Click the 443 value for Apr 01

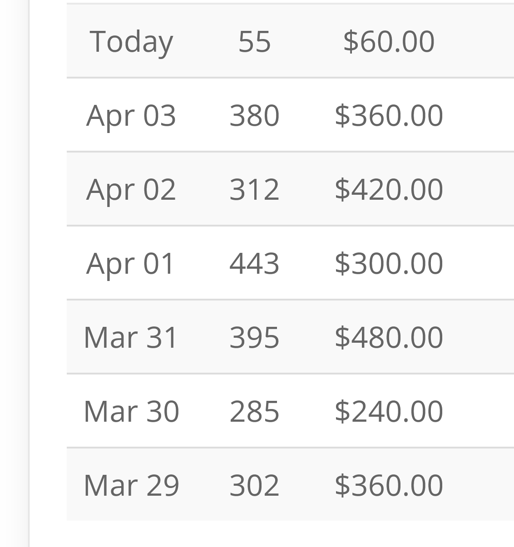coord(254,263)
